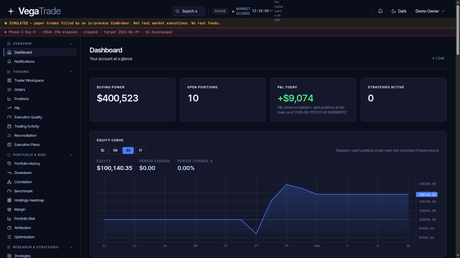The image size is (460, 258).
Task: Click the Execution Plans calendar-clock icon
Action: click(9, 145)
